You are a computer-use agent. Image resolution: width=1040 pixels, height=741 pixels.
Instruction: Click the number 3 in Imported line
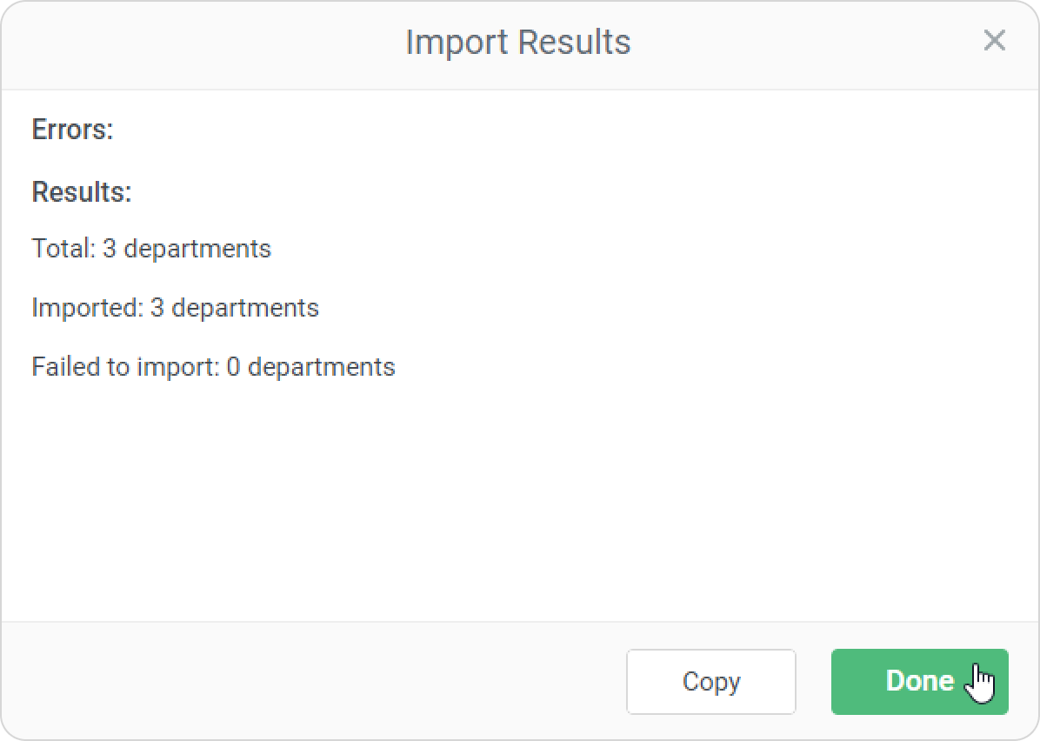click(157, 308)
